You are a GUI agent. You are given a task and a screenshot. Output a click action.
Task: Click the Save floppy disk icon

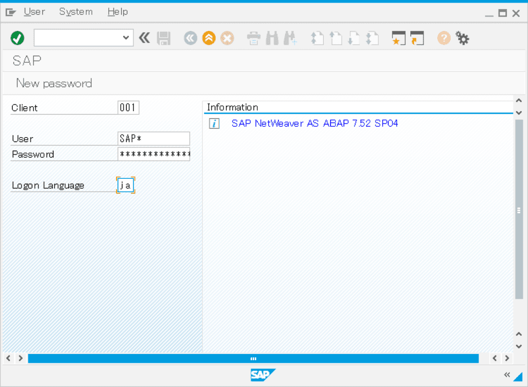163,38
